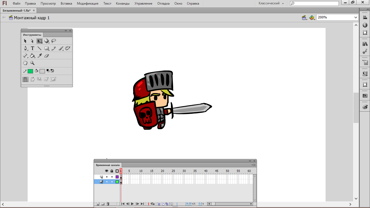This screenshot has height=208, width=370.
Task: Open the Классический workspace dropdown
Action: pos(271,4)
